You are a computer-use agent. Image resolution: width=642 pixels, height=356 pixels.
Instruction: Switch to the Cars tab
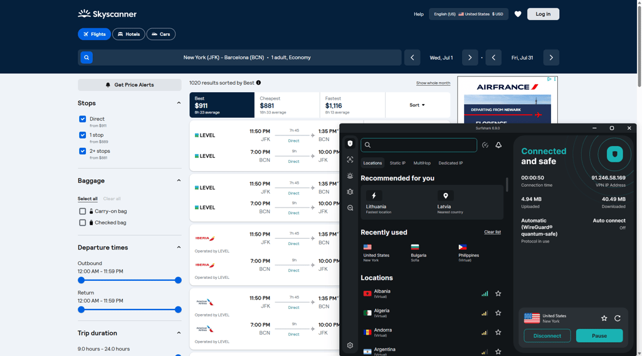click(161, 34)
